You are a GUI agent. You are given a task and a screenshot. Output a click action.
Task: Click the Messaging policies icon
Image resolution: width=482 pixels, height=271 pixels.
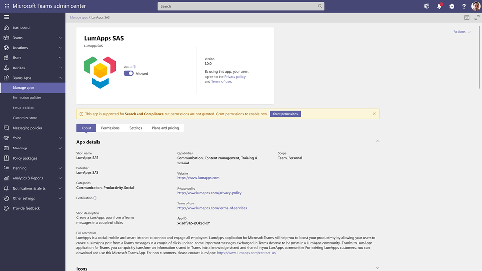6,128
